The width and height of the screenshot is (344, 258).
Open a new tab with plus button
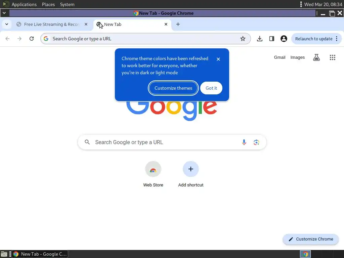(178, 24)
